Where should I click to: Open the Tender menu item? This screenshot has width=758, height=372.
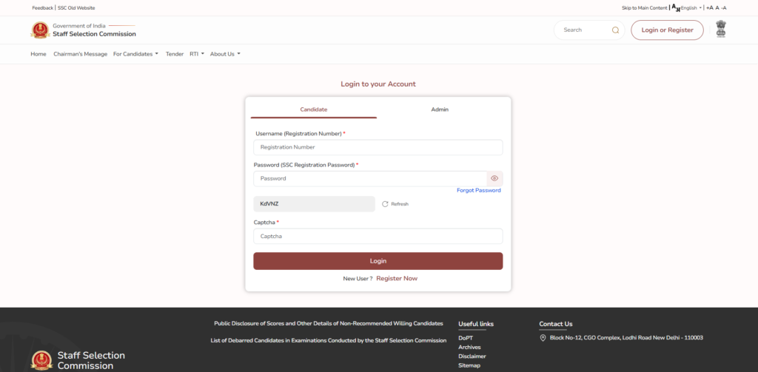175,54
